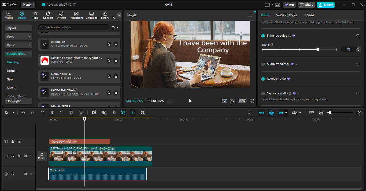Click the Undo arrow in timeline toolbar
This screenshot has height=191, width=366.
click(23, 113)
